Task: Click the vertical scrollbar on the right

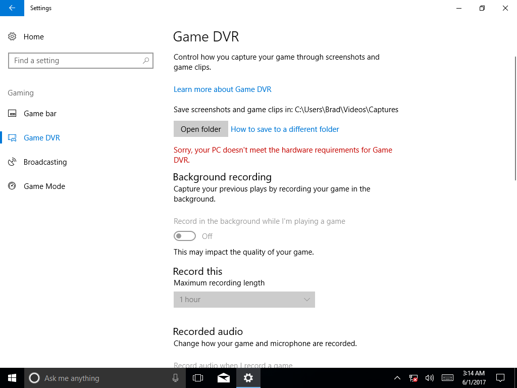Action: pyautogui.click(x=515, y=118)
